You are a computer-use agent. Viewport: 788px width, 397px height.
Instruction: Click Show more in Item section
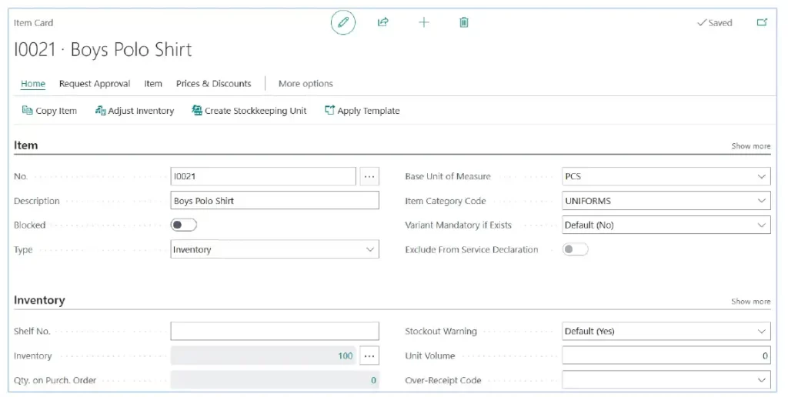coord(751,146)
